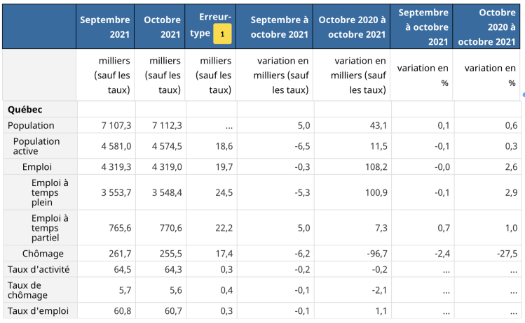The height and width of the screenshot is (323, 525).
Task: Select the Septembre 2021 column header
Action: [x=105, y=27]
